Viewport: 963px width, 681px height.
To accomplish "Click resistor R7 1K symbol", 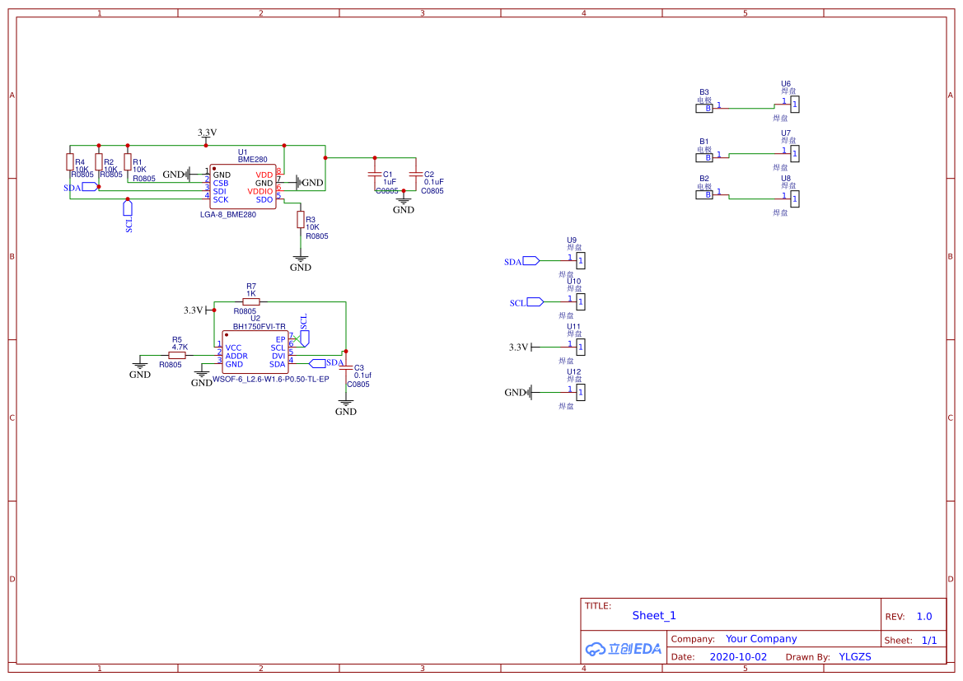I will point(251,301).
